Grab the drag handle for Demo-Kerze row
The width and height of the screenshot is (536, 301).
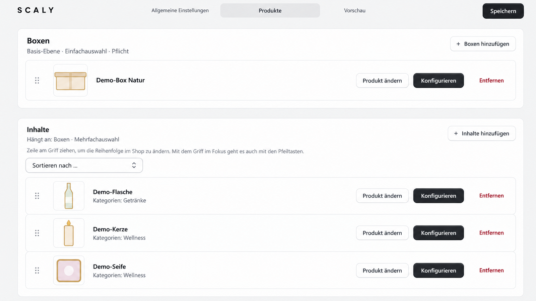point(37,233)
